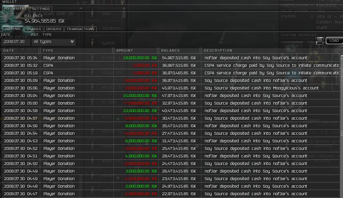The image size is (343, 198).
Task: Select the 04:47 journal row
Action: [170, 194]
